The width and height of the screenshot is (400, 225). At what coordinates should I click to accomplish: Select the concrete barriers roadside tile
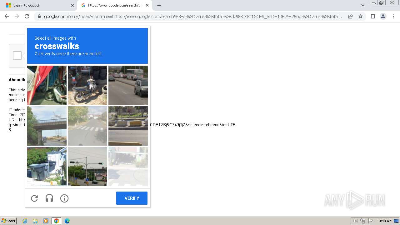click(x=128, y=126)
